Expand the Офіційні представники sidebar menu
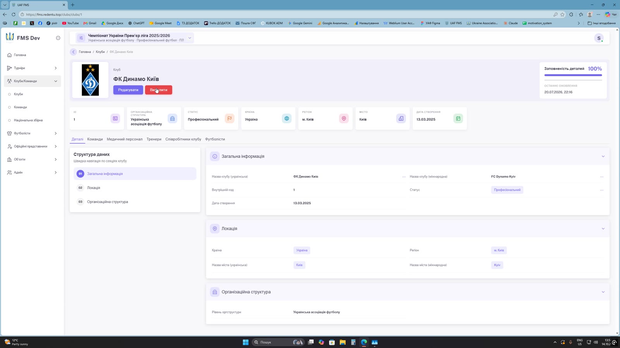Viewport: 620px width, 348px height. pyautogui.click(x=32, y=147)
